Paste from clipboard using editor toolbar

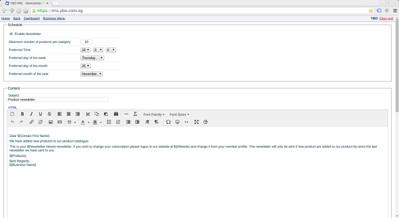pyautogui.click(x=106, y=114)
